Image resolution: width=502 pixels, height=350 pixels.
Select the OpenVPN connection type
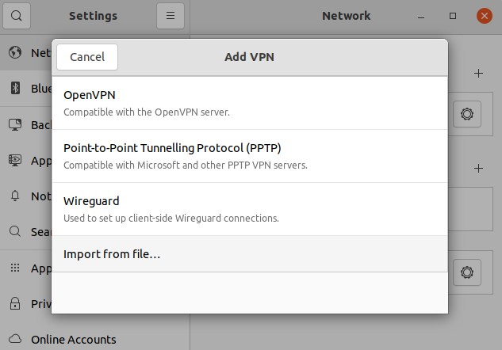pyautogui.click(x=249, y=103)
